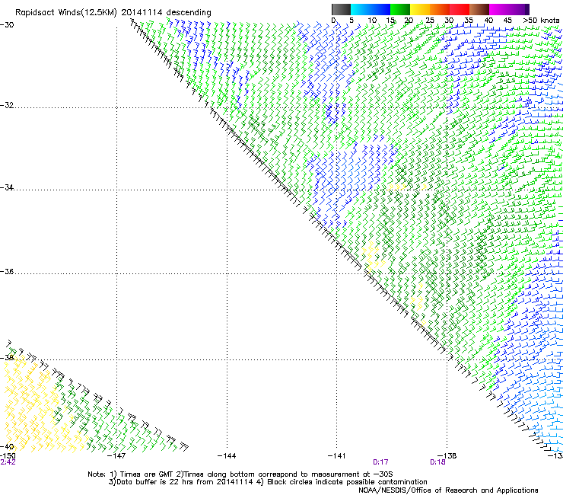Click the '25' legend scale label
Viewport: 563px width, 495px height.
click(x=430, y=21)
